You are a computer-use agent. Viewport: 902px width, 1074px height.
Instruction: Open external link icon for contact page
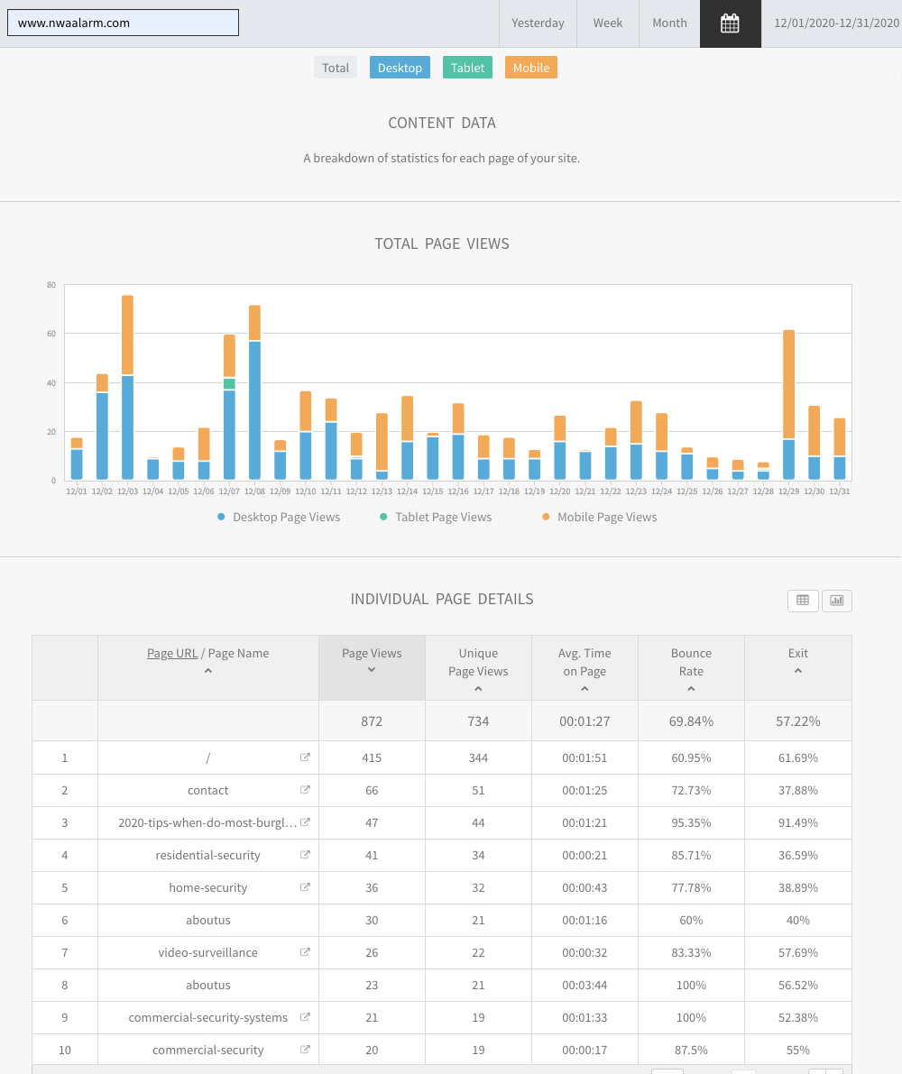[x=306, y=790]
